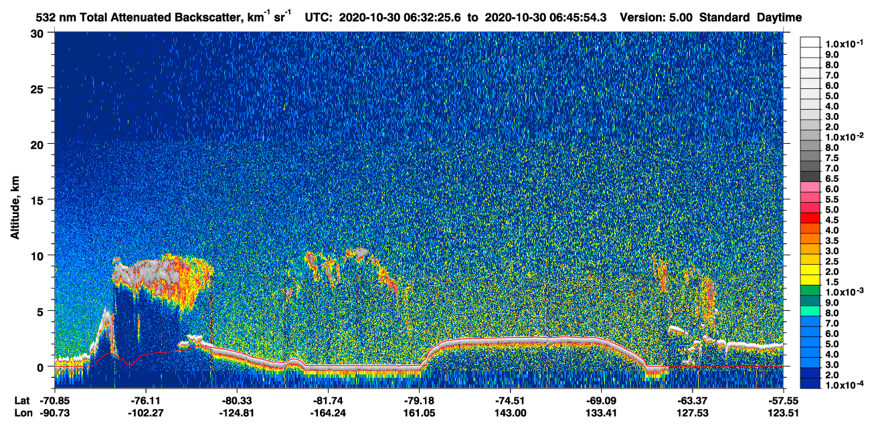Click latitude value '-76.11'
The image size is (870, 446).
[145, 401]
